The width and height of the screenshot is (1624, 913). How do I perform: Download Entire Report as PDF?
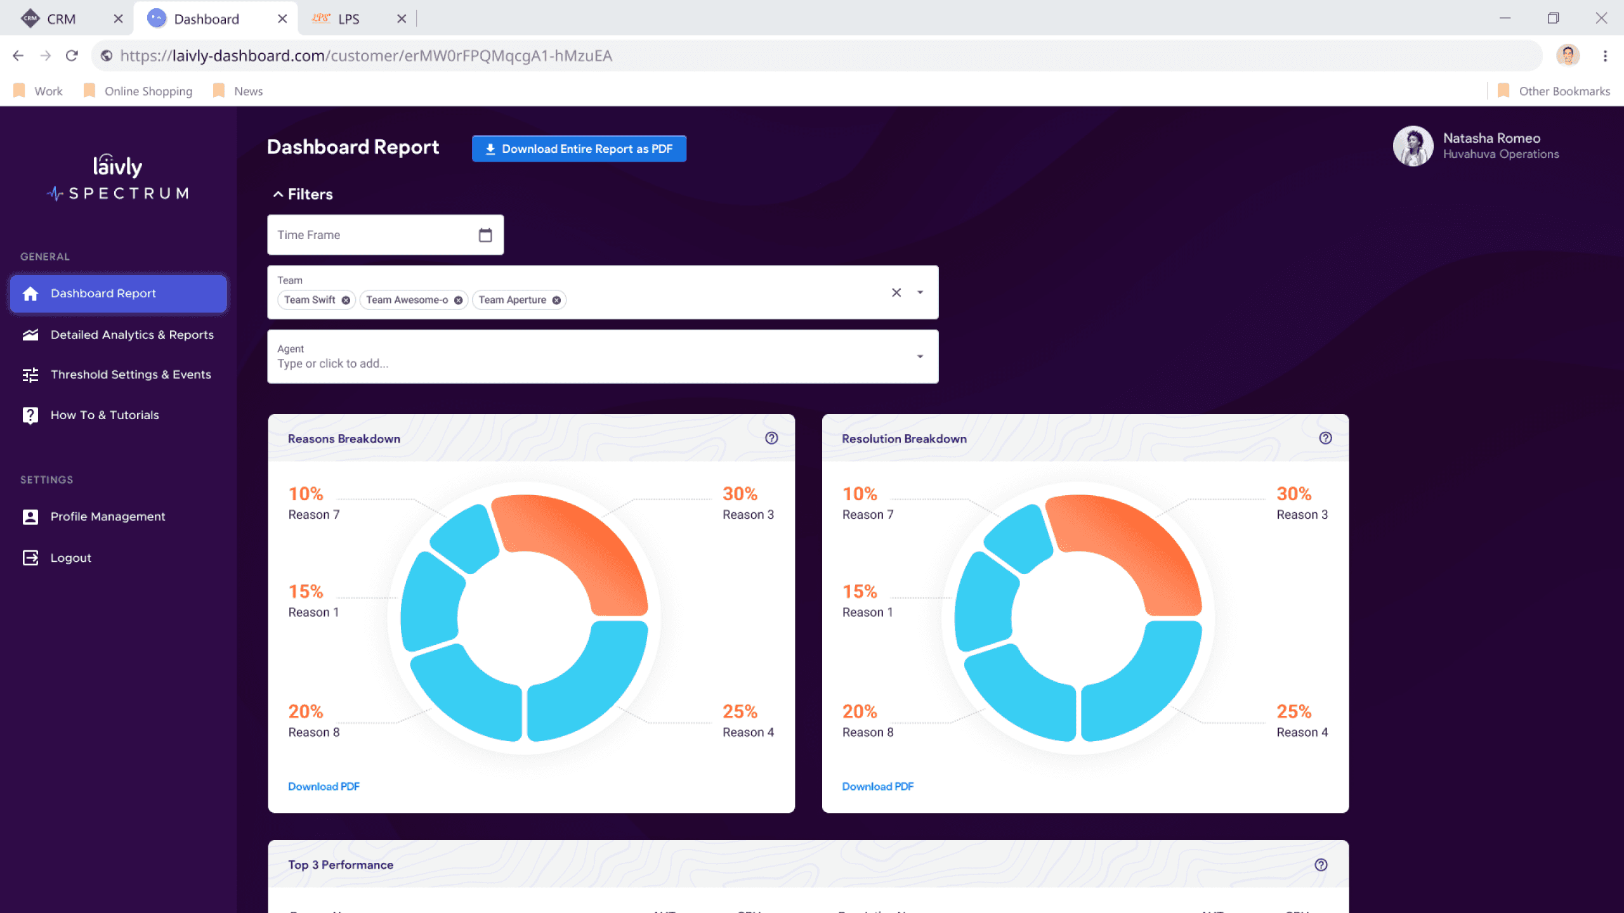579,149
